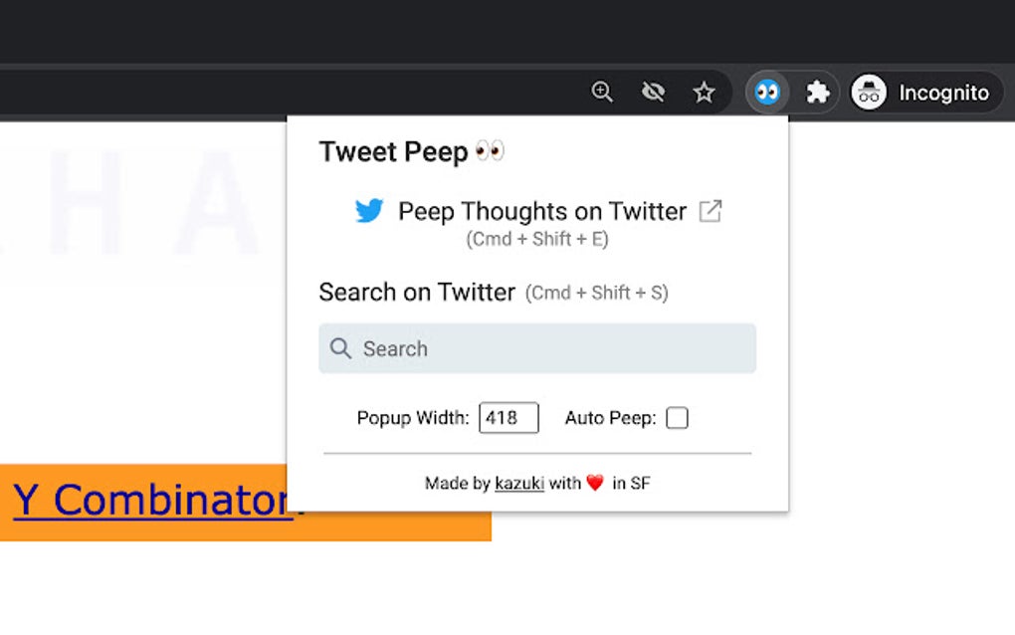Enable the Auto Peep checkbox

[x=677, y=418]
